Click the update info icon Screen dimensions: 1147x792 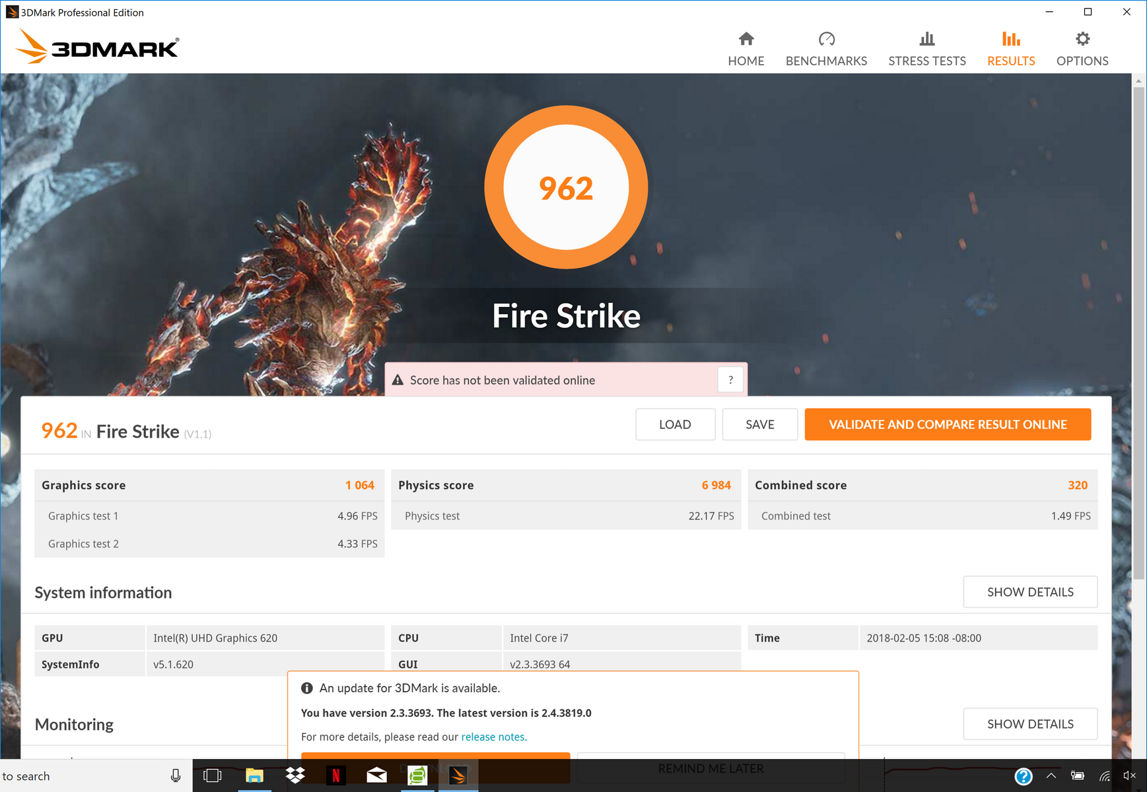coord(307,688)
